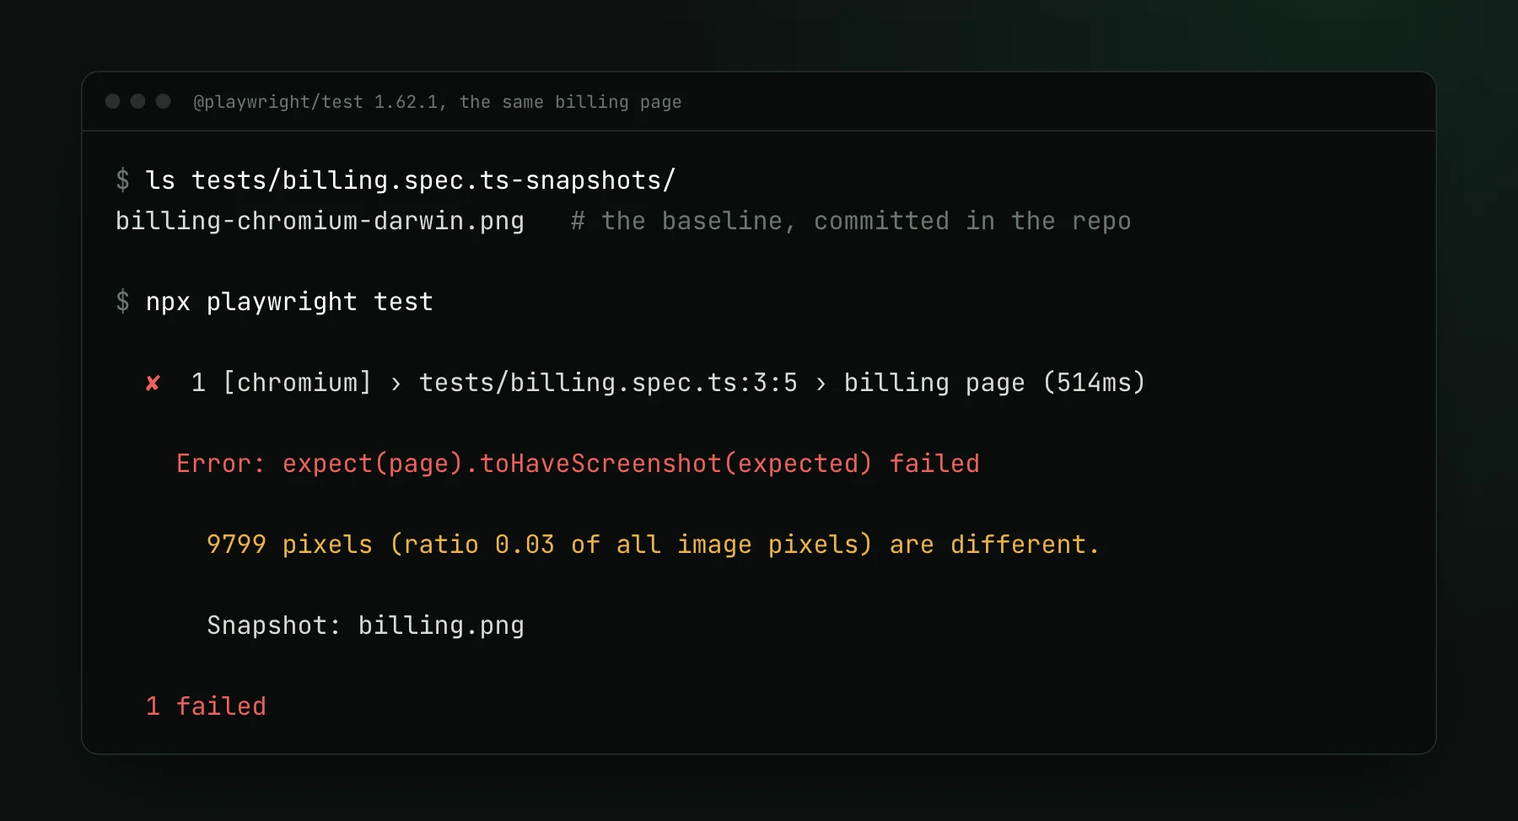Click the second window control dot
Screen dimensions: 1518x821
[138, 101]
